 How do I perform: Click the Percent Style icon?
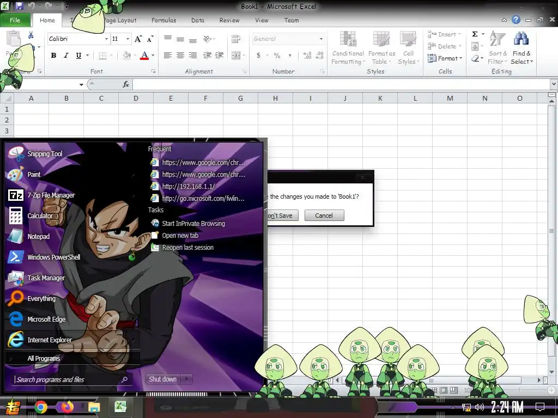pos(277,55)
